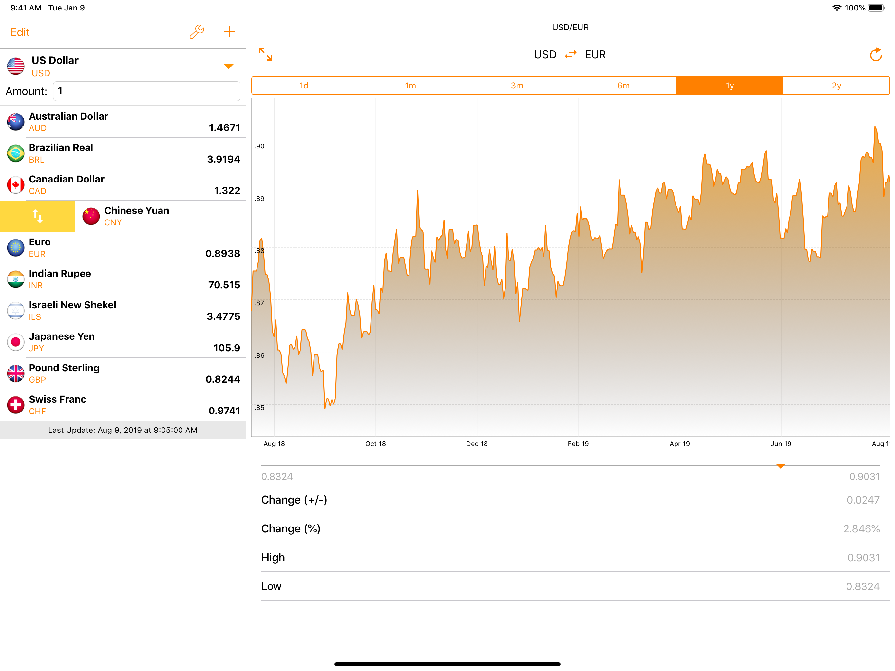Tap the Last Update status bar

tap(123, 430)
